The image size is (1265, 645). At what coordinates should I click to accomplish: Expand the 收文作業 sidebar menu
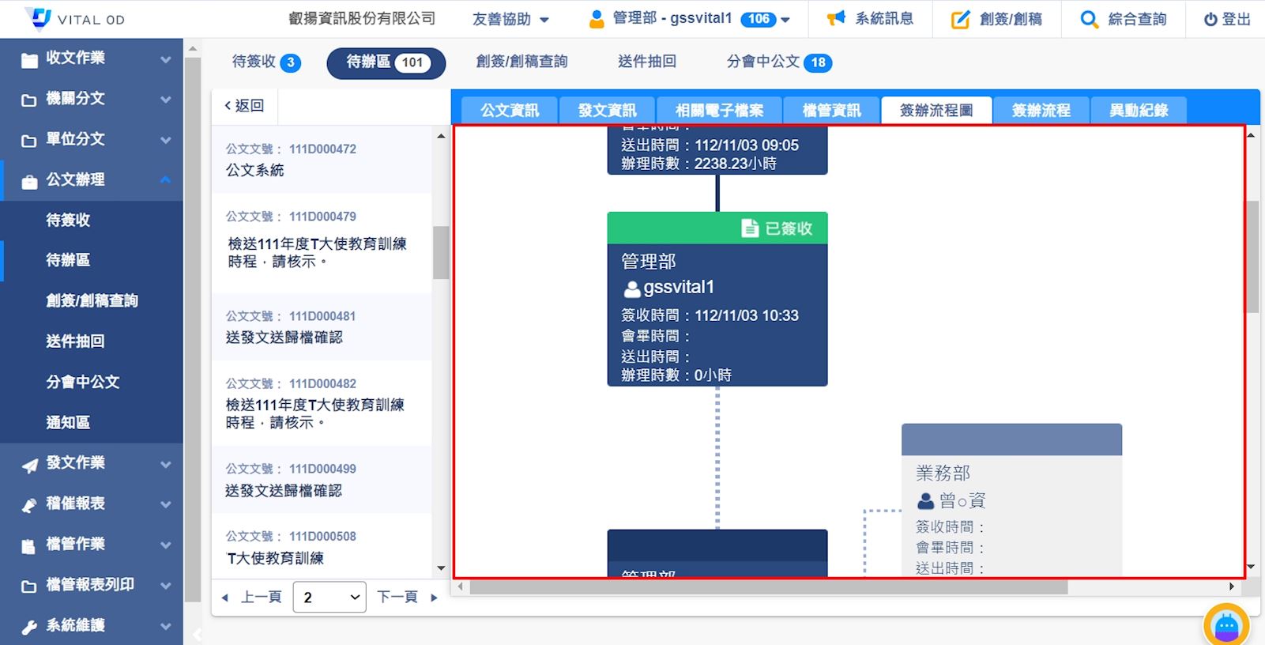tap(91, 58)
